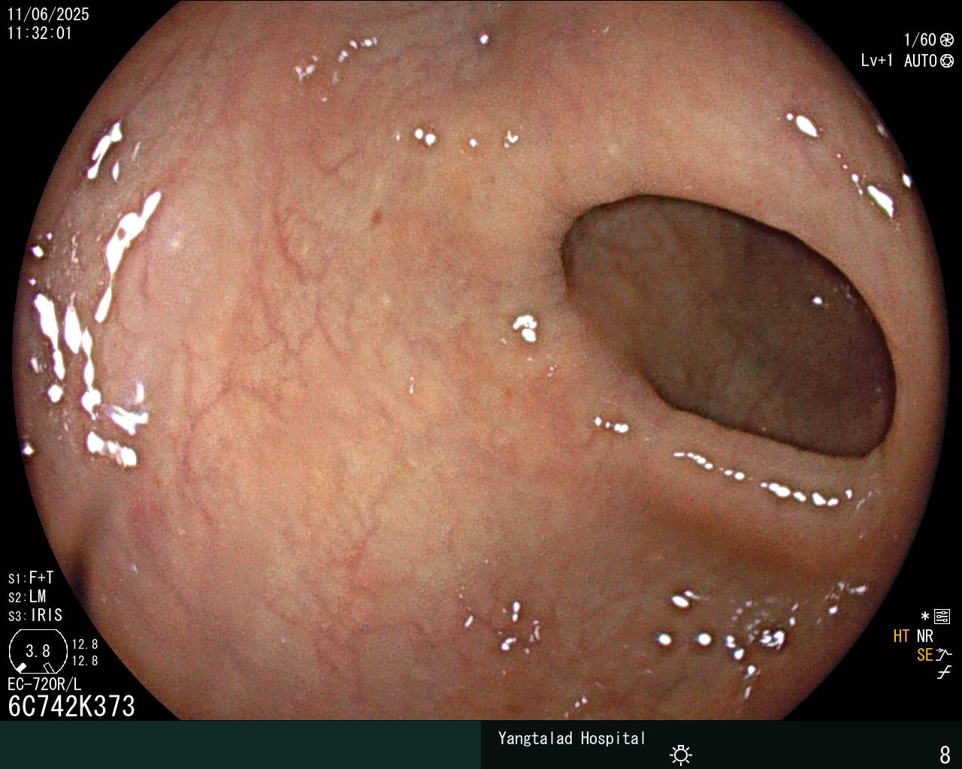
Task: Click the lower 12.8 scope diameter value
Action: 85,661
